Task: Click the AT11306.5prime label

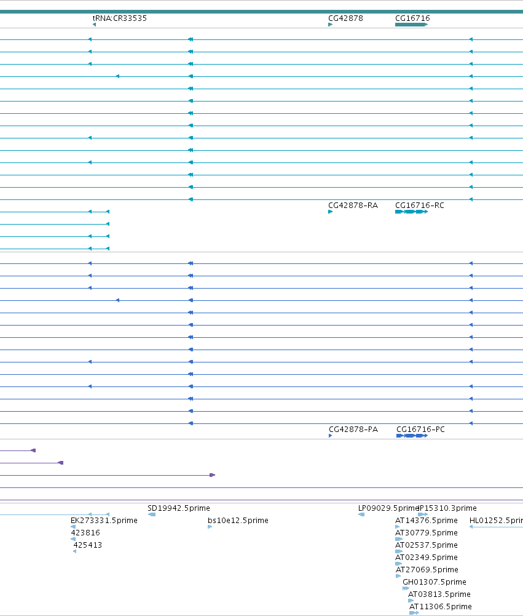Action: 441,607
